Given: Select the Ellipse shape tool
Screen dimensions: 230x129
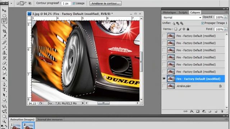Looking at the screenshot, I should (4, 100).
